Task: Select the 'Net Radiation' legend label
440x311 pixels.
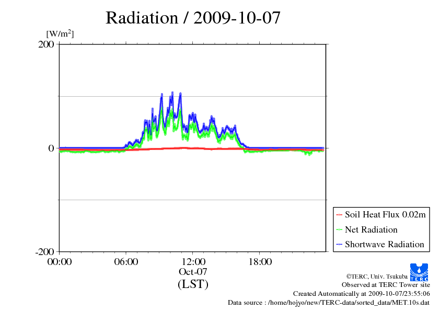Action: 371,229
